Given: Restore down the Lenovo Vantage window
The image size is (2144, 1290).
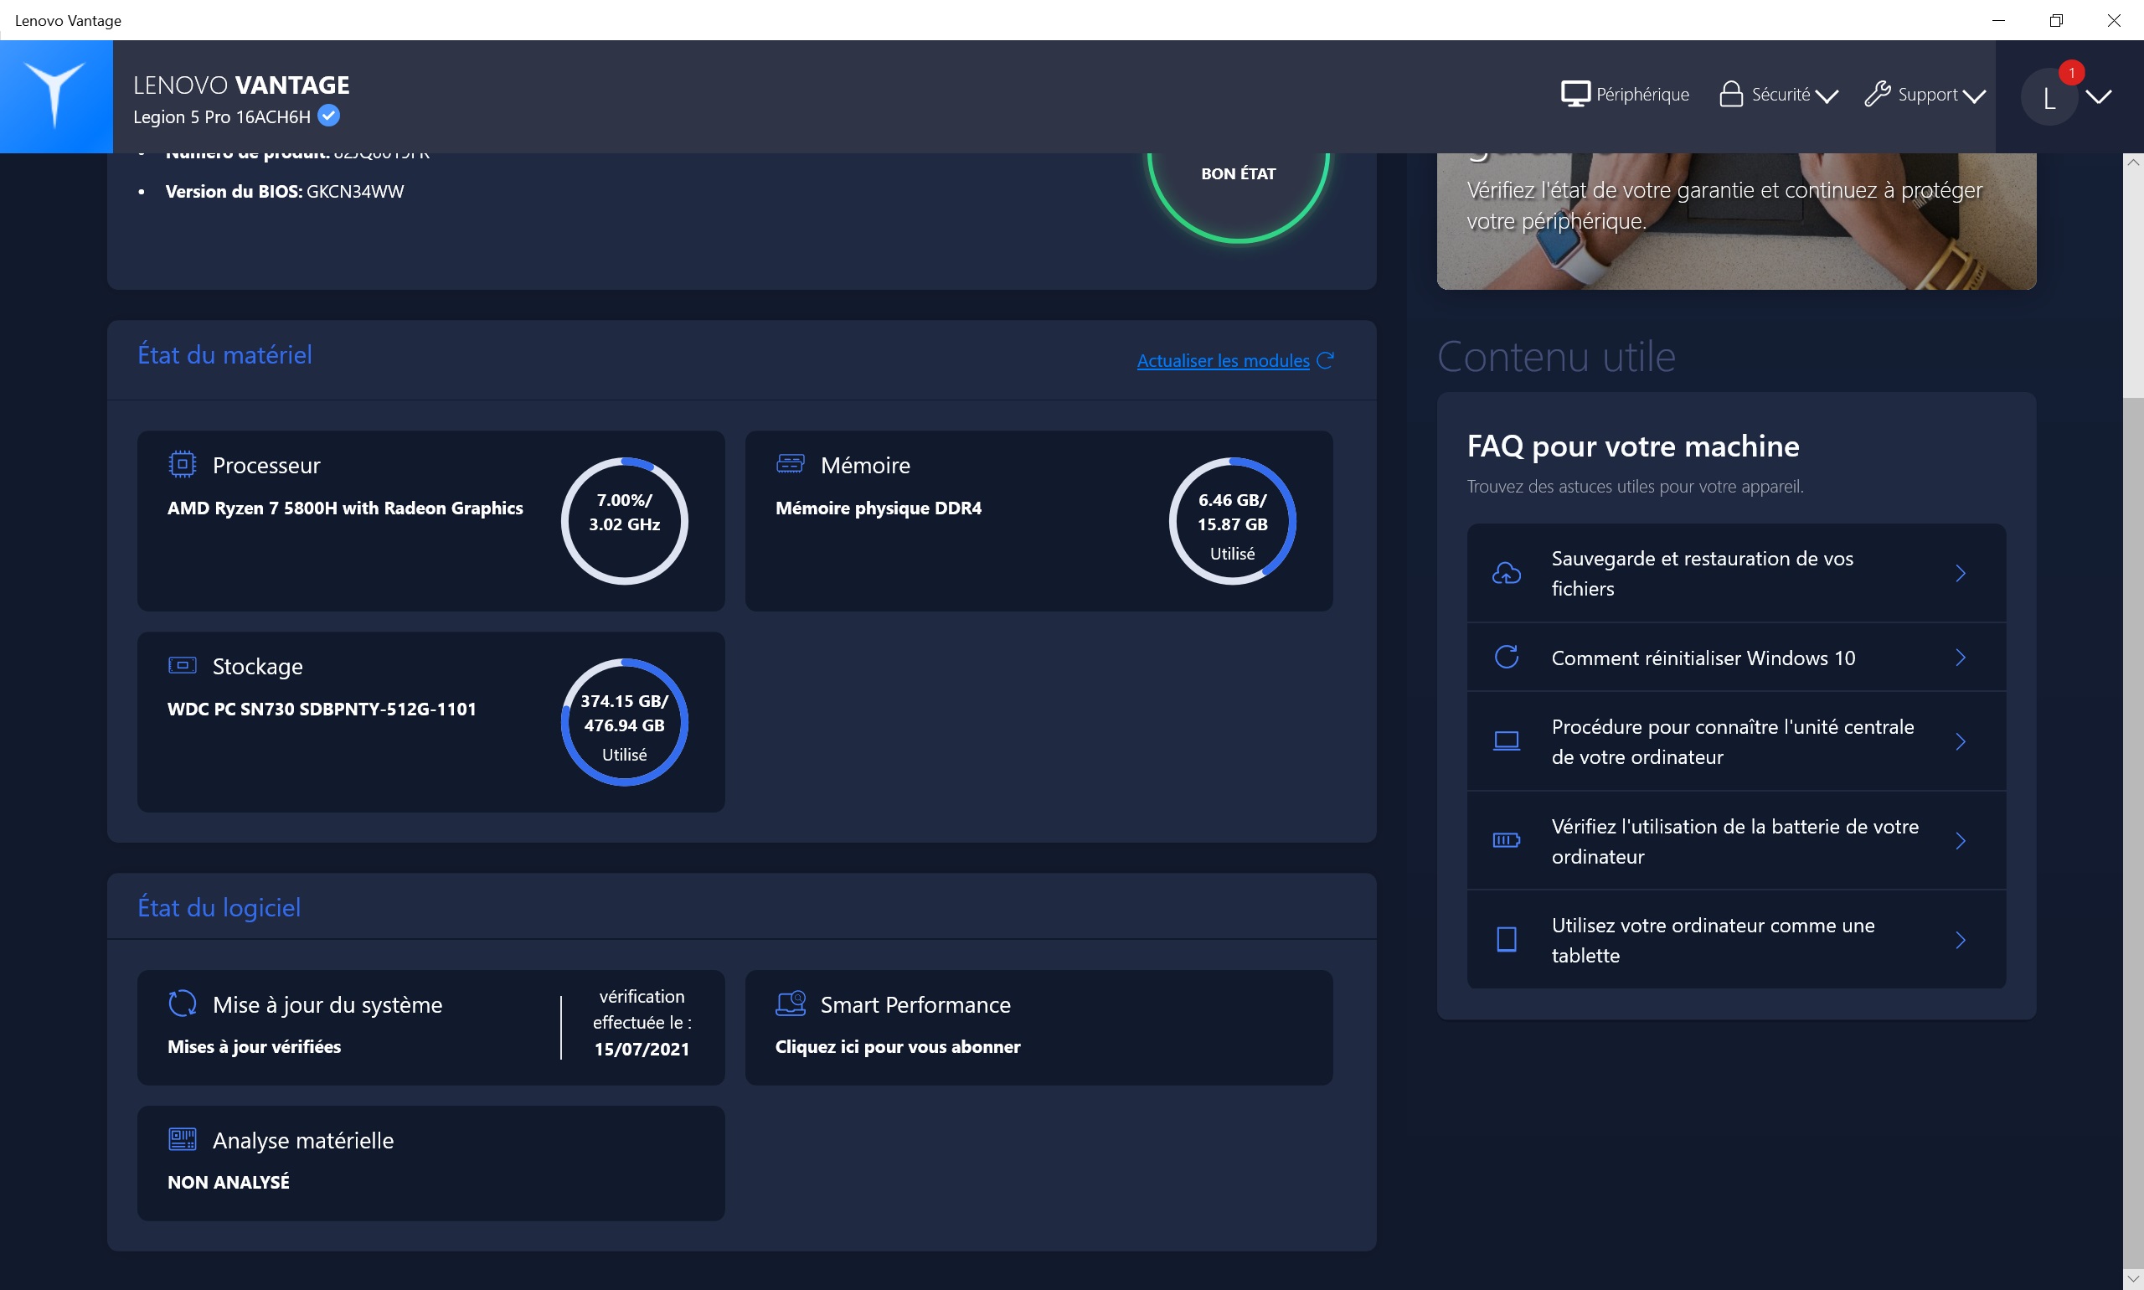Looking at the screenshot, I should (2055, 20).
